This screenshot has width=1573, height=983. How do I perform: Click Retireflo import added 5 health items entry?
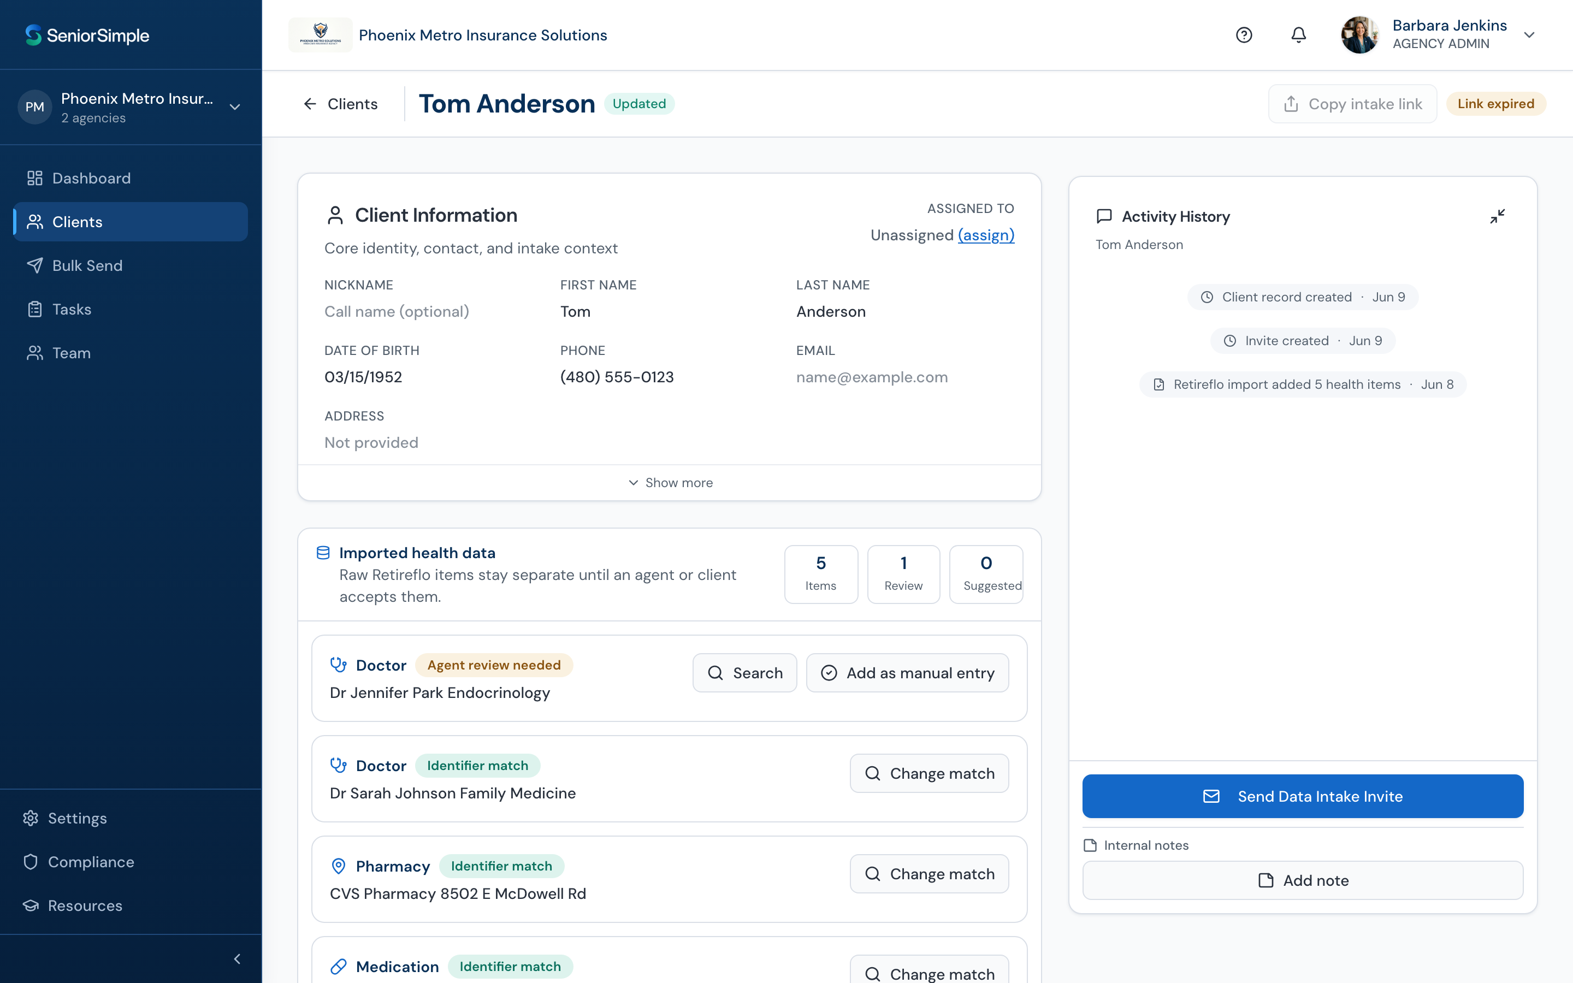(1303, 384)
